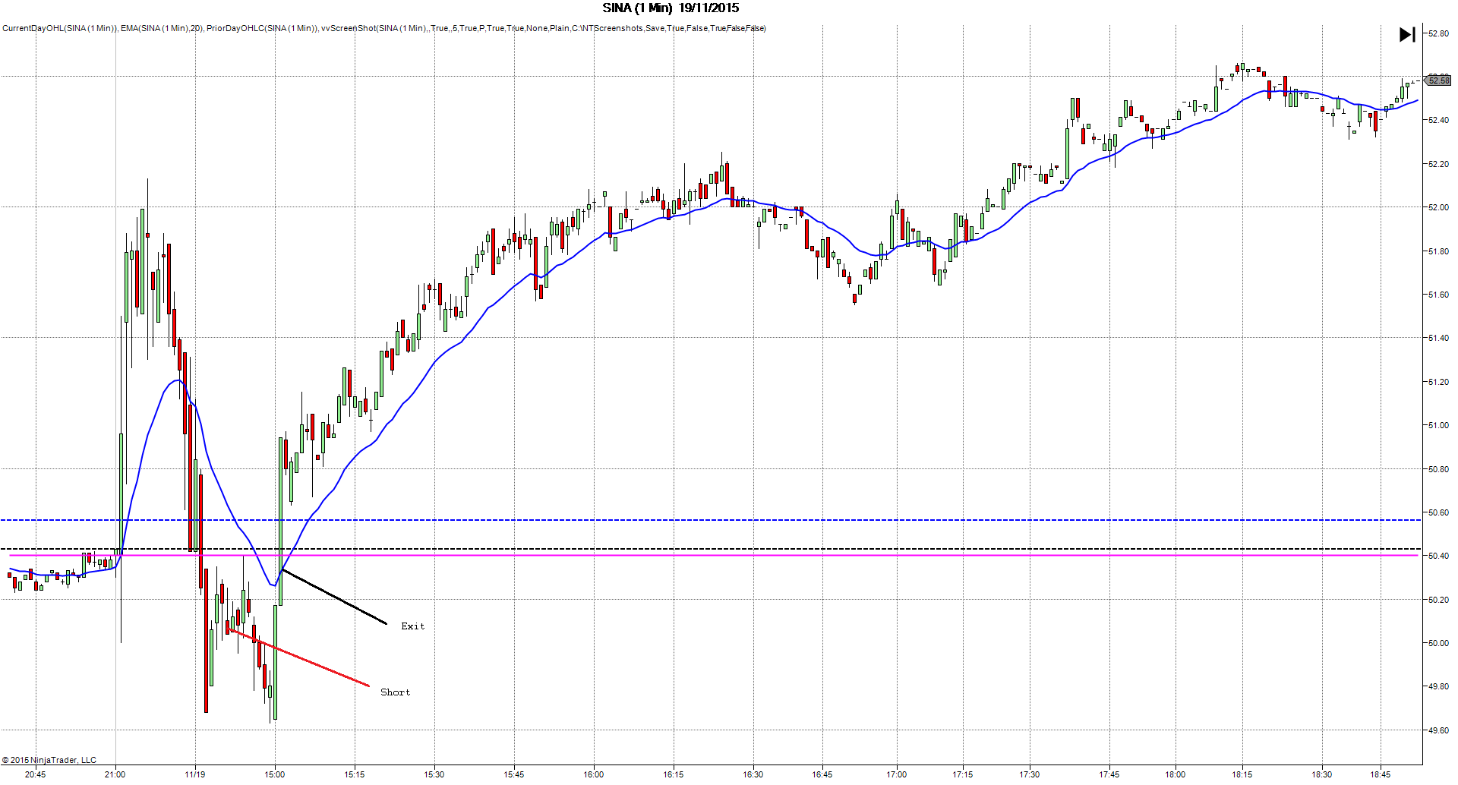This screenshot has height=785, width=1458.
Task: Click the 51.40 price axis label
Action: pyautogui.click(x=1438, y=338)
